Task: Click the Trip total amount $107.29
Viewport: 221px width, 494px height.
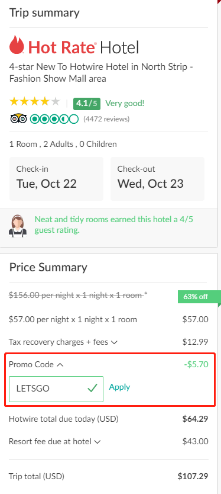Action: tap(193, 476)
